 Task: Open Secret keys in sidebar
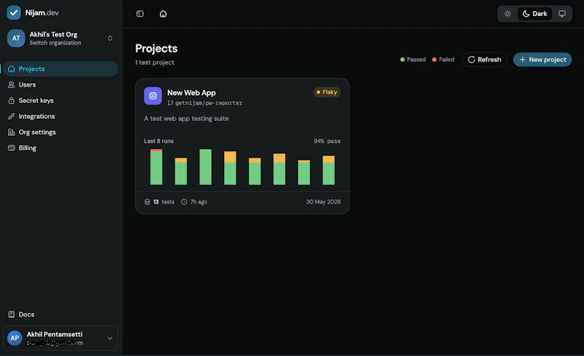click(60, 101)
